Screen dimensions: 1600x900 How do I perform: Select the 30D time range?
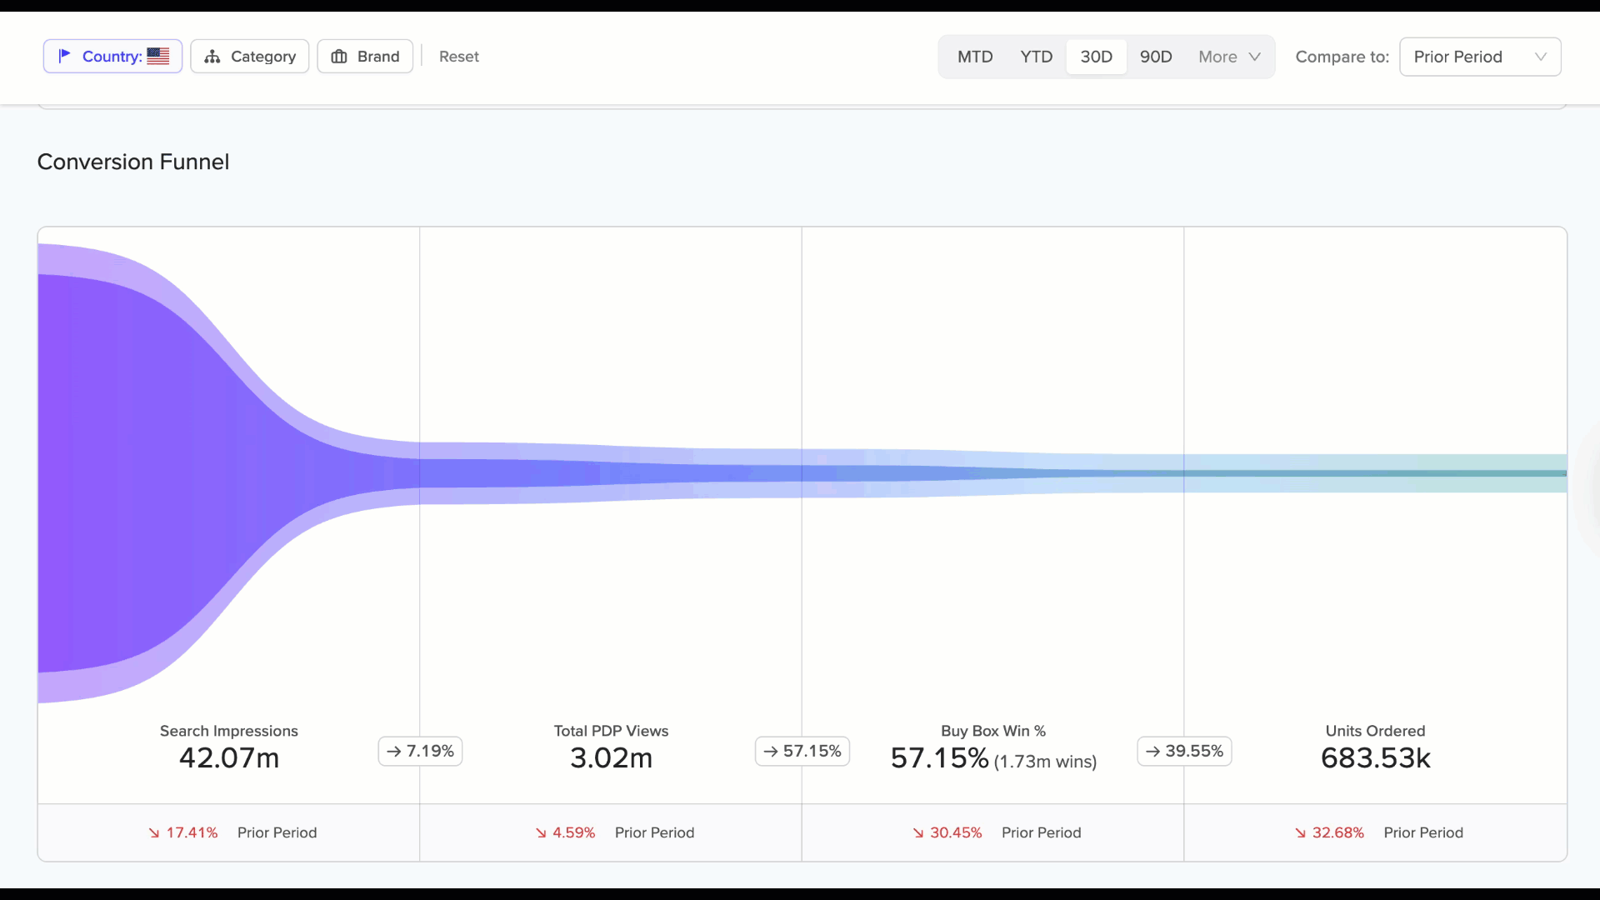click(1097, 57)
